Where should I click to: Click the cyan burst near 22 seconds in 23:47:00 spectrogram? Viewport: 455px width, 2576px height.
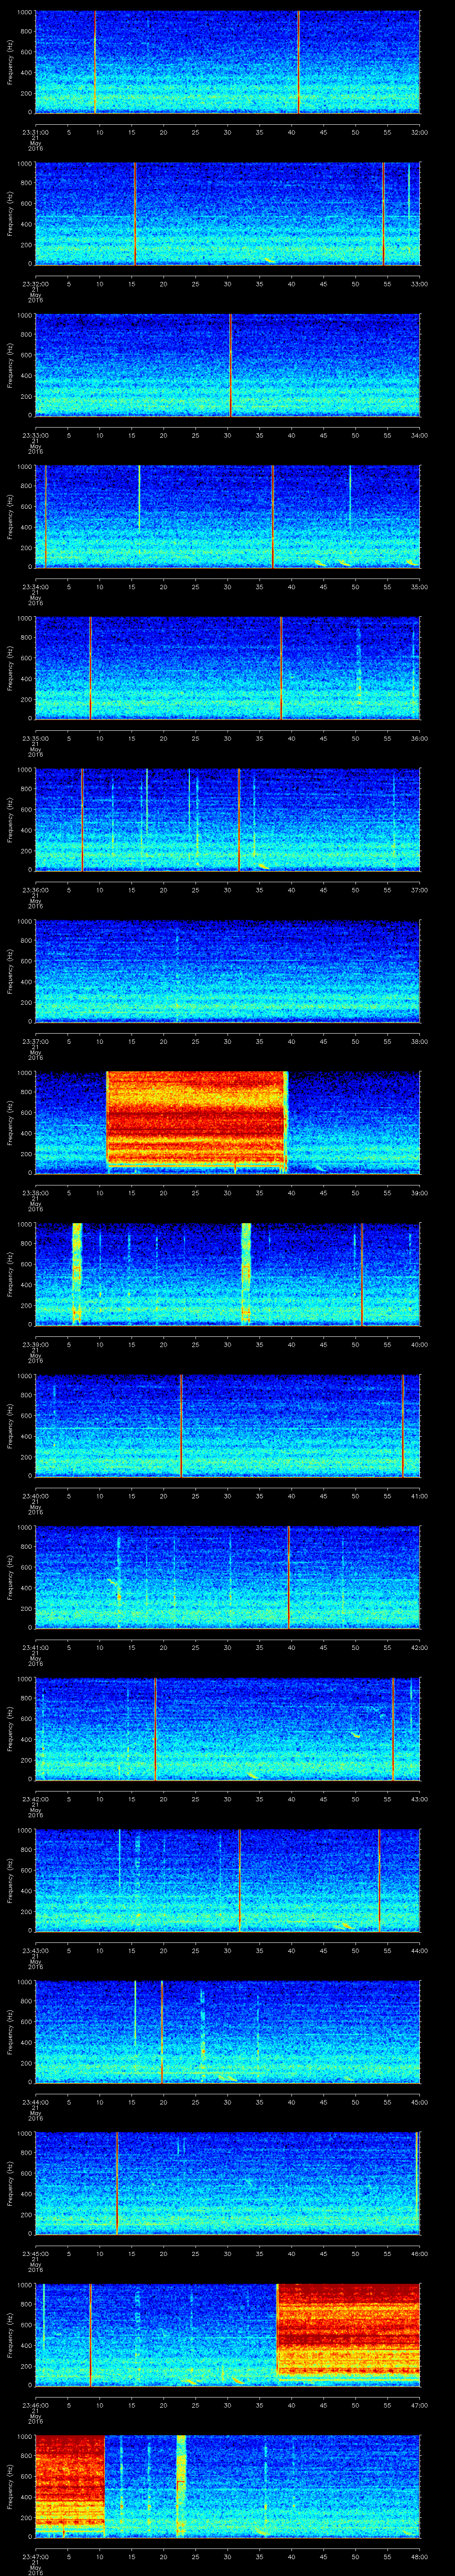click(181, 2487)
